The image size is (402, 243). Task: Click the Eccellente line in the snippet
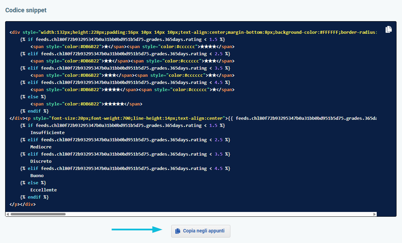[x=43, y=190]
